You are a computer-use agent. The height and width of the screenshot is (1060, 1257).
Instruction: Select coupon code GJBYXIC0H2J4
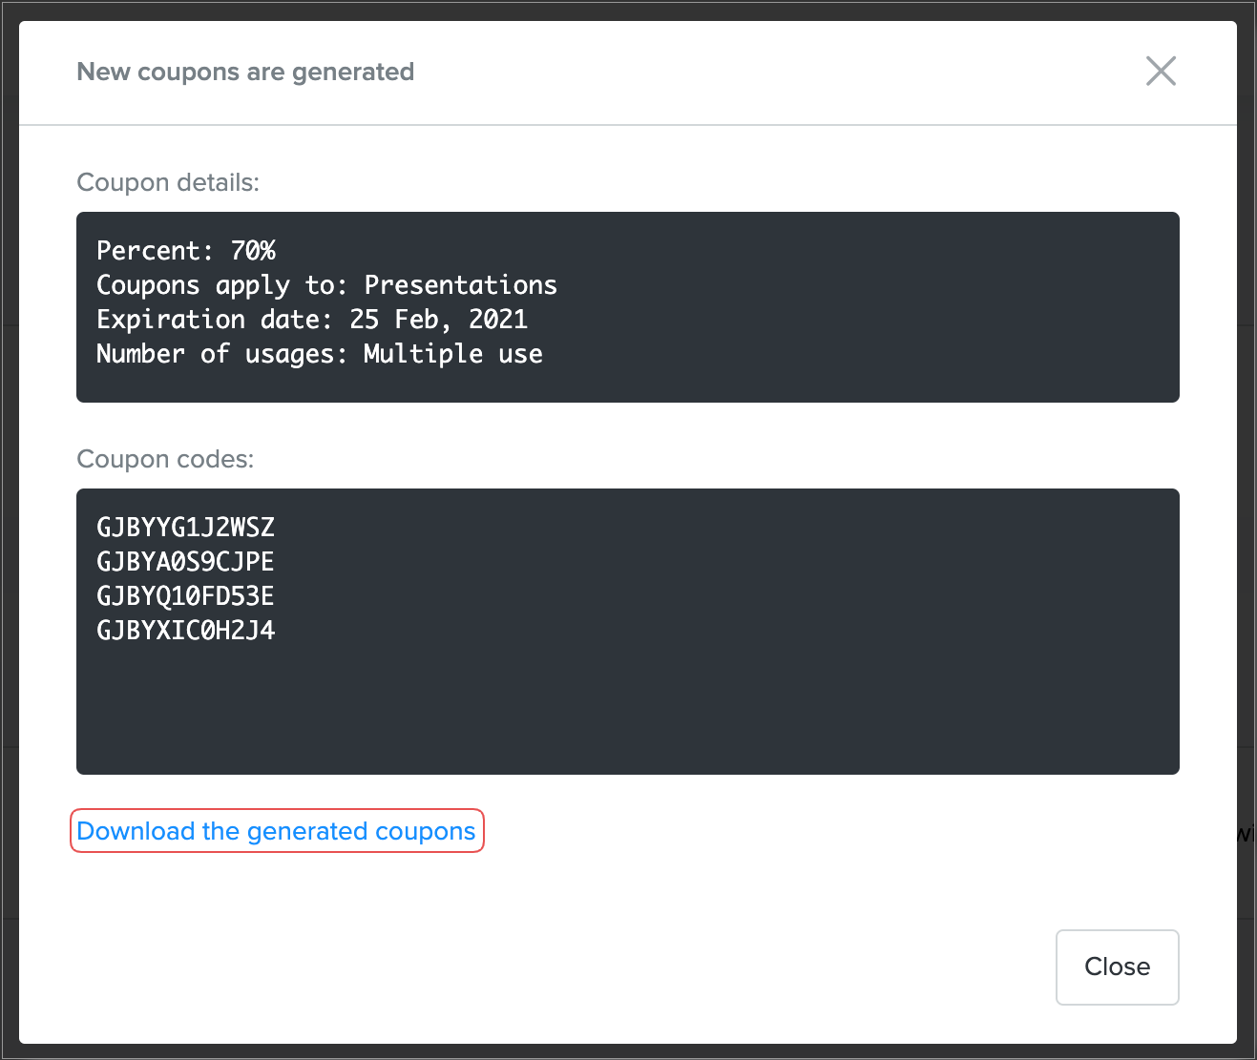pos(185,631)
